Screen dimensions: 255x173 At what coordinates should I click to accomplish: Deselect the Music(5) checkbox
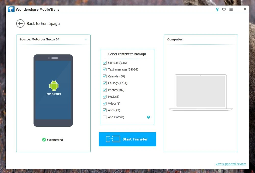point(105,97)
